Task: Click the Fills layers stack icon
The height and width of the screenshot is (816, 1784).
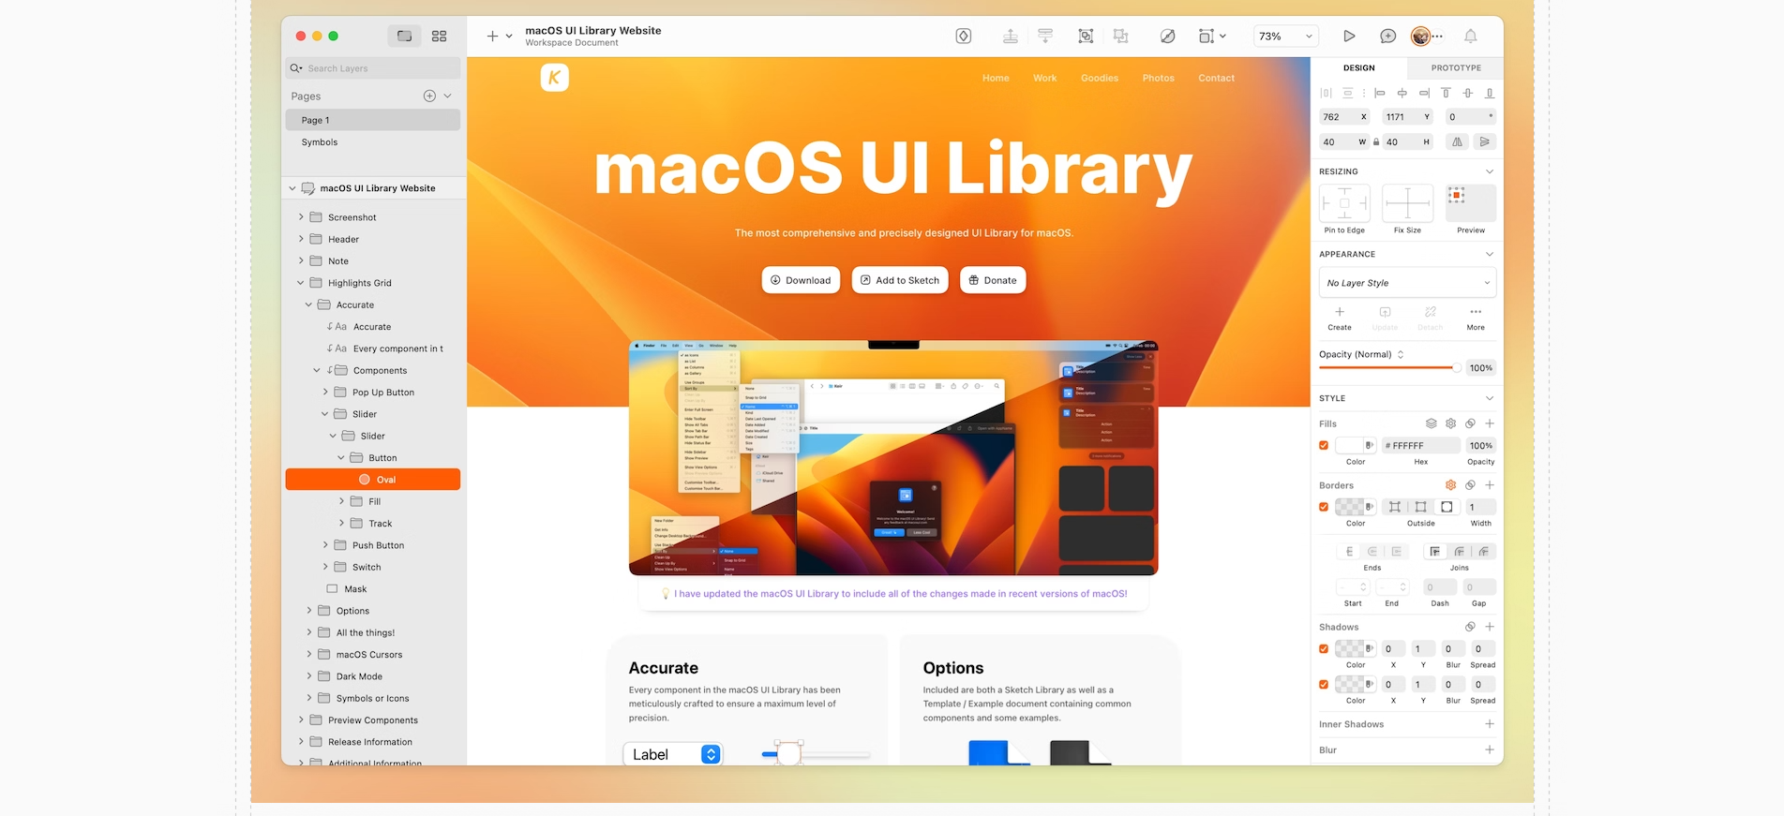Action: coord(1431,423)
